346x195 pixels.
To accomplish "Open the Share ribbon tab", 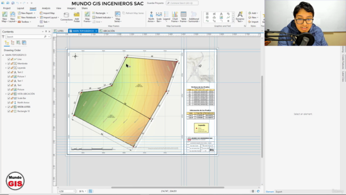I will (x=84, y=8).
